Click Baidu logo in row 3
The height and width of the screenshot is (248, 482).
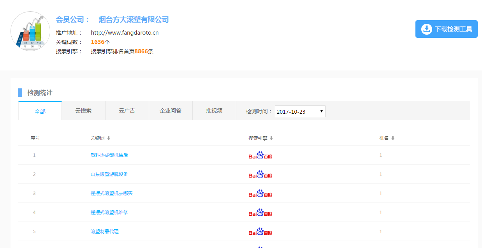260,193
